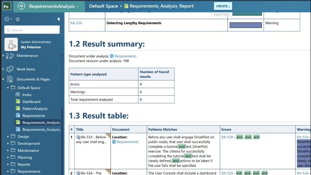This screenshot has height=175, width=311.
Task: Click the Requirements_Analysis_Report breadcrumb title
Action: [161, 6]
